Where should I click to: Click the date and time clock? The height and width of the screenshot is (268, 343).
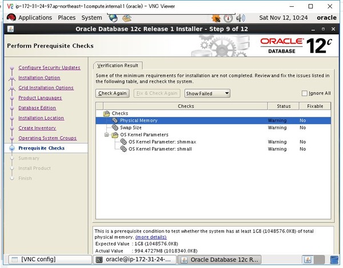click(x=284, y=18)
